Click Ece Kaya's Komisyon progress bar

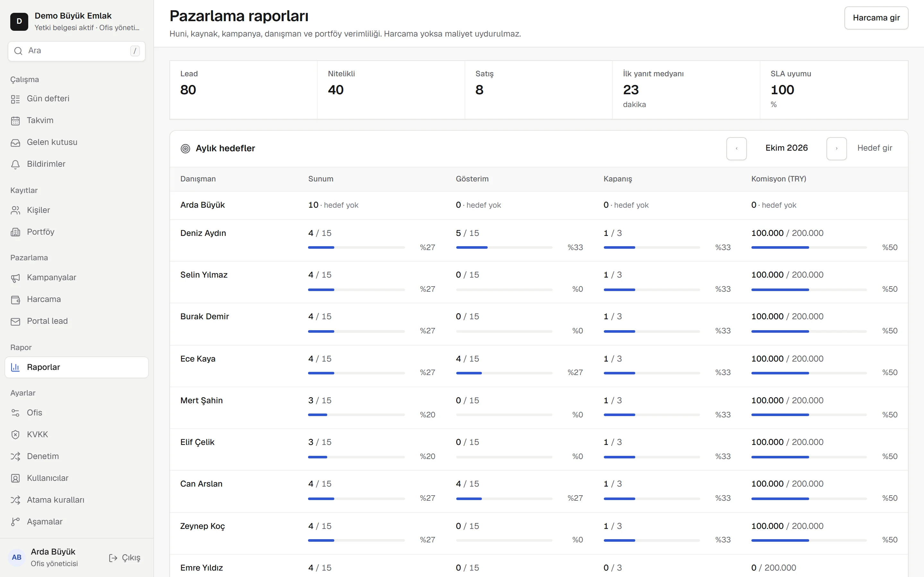(809, 373)
